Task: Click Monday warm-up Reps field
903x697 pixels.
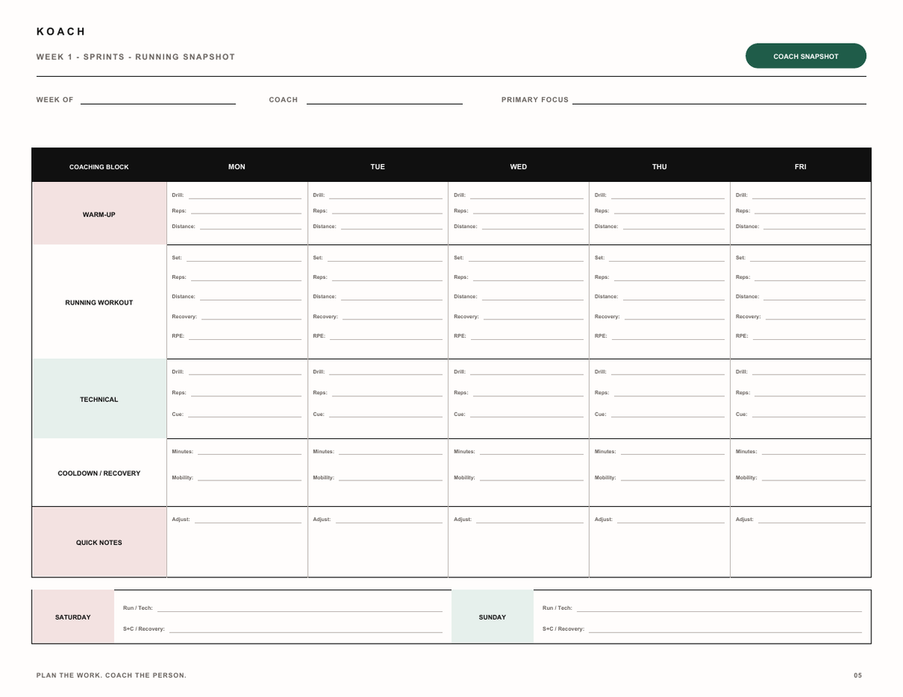Action: point(246,211)
